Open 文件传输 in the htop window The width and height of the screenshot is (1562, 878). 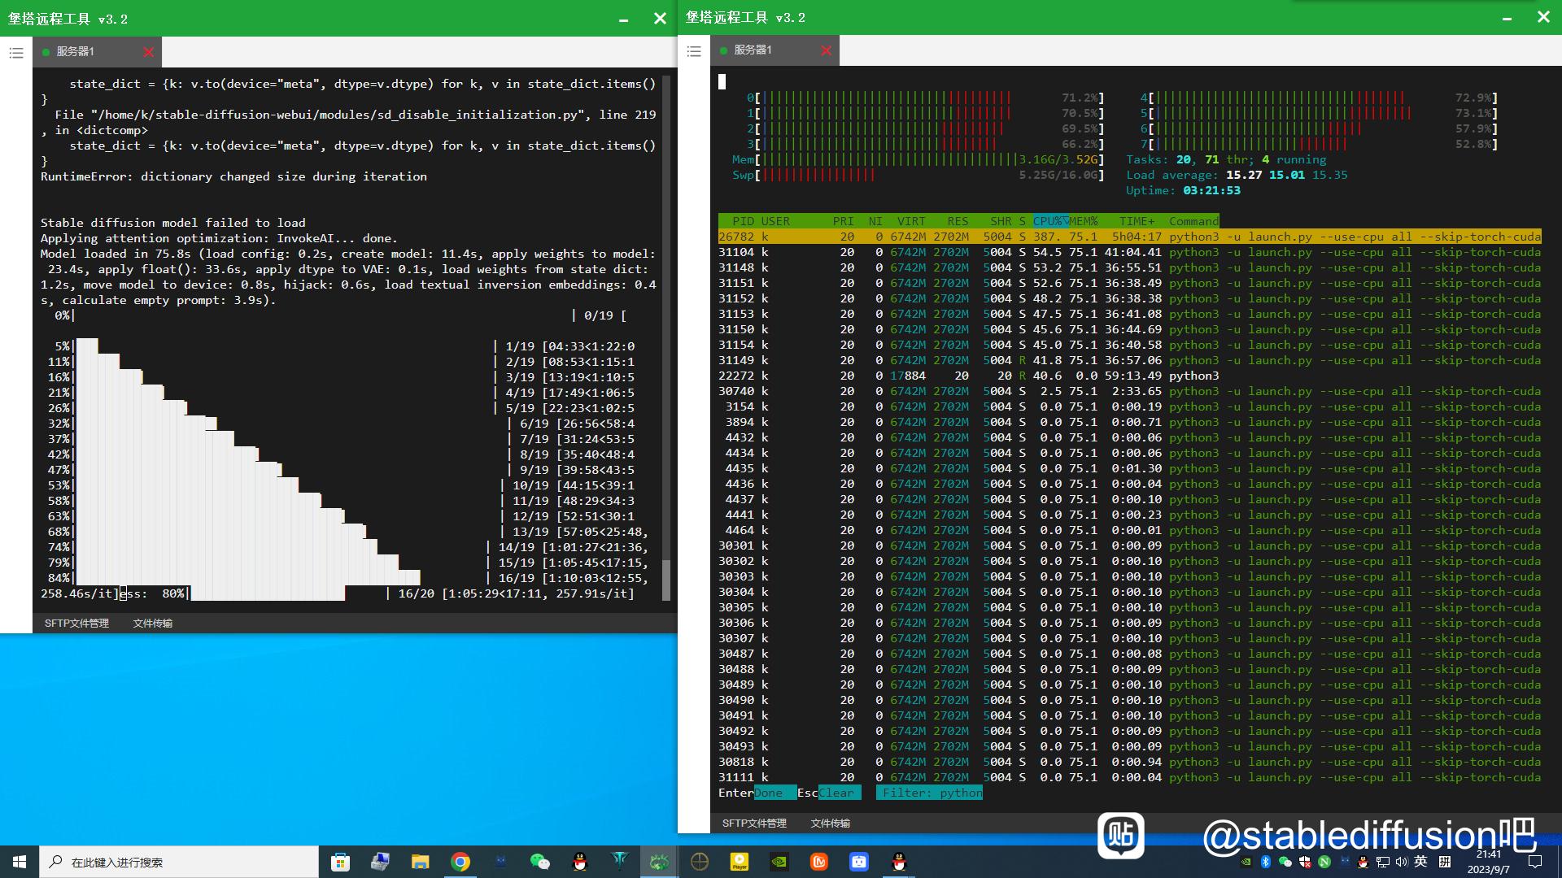[830, 824]
